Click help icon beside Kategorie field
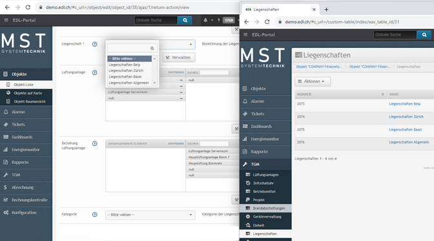Screen dimensions: 434x241 point(95,215)
